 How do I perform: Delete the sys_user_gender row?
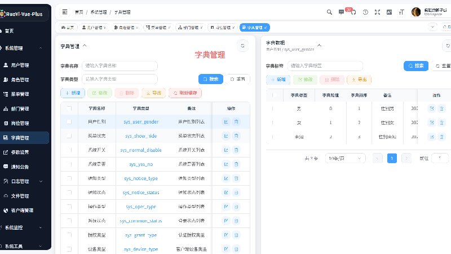236,122
